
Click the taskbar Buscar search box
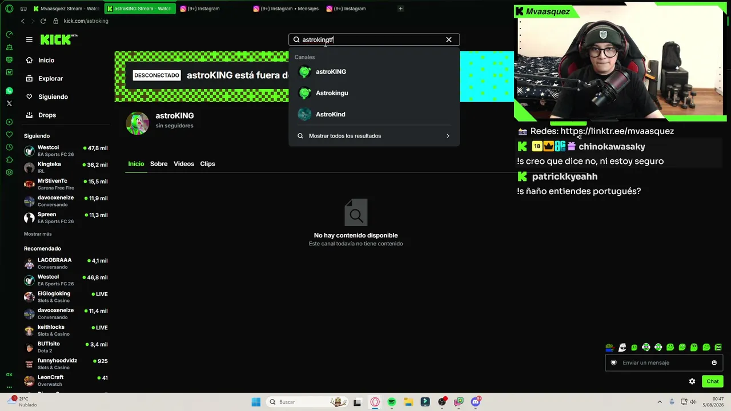pos(308,402)
